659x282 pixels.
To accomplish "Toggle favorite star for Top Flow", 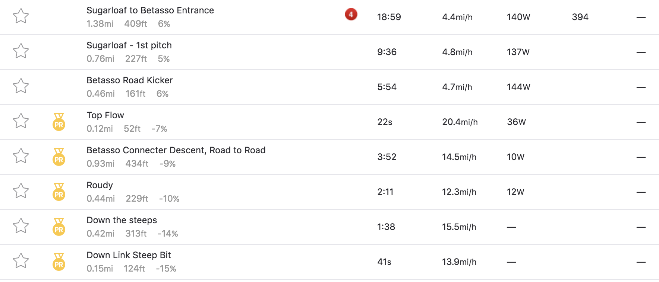I will point(21,121).
